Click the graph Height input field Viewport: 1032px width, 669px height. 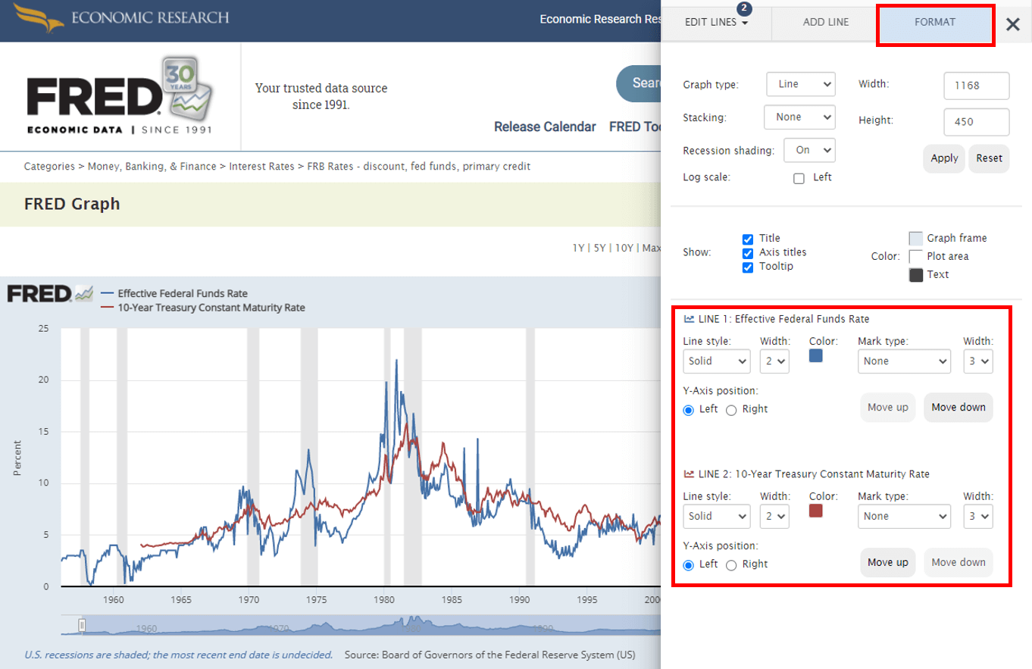(x=977, y=122)
